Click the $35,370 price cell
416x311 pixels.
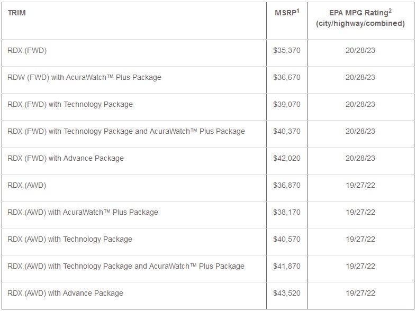point(286,50)
